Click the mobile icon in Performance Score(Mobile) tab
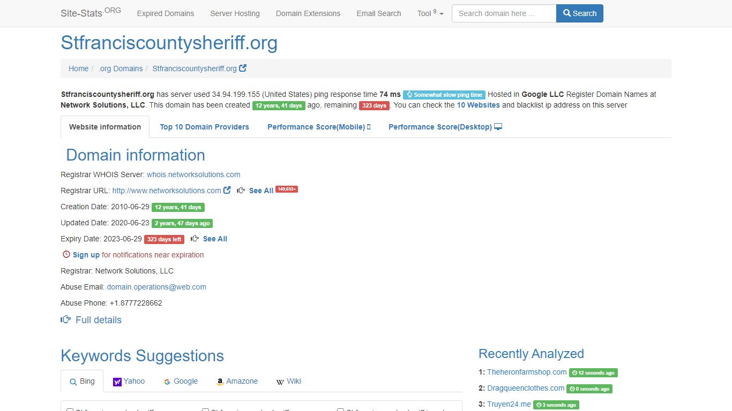Viewport: 732px width, 411px height. click(x=369, y=127)
